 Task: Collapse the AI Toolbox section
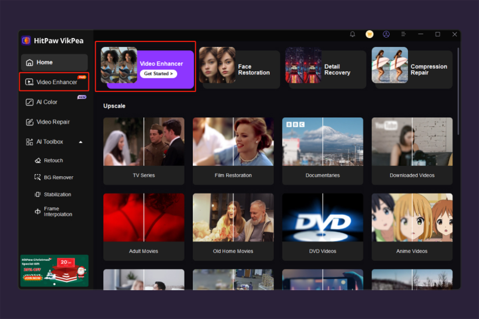81,142
